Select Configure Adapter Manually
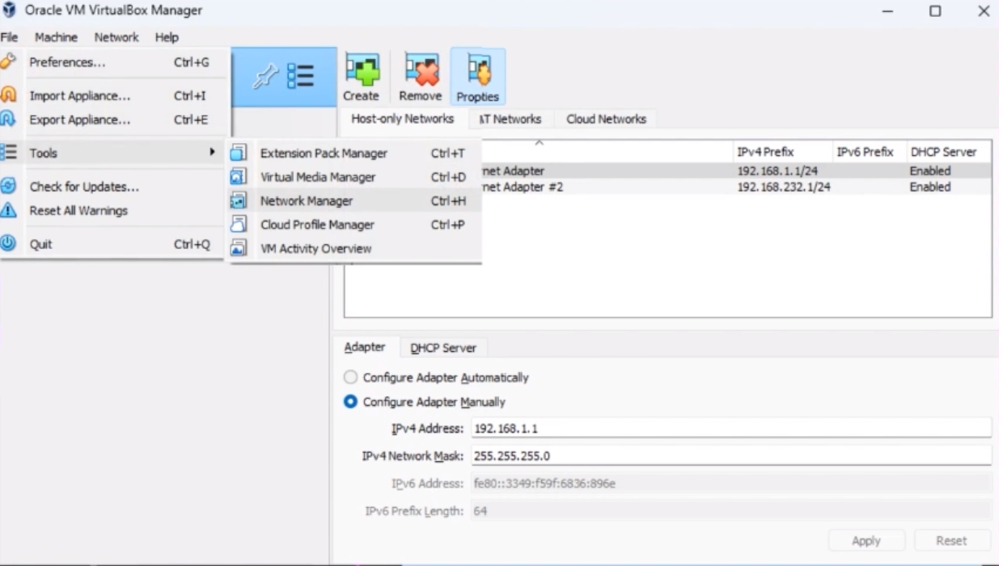 click(425, 402)
